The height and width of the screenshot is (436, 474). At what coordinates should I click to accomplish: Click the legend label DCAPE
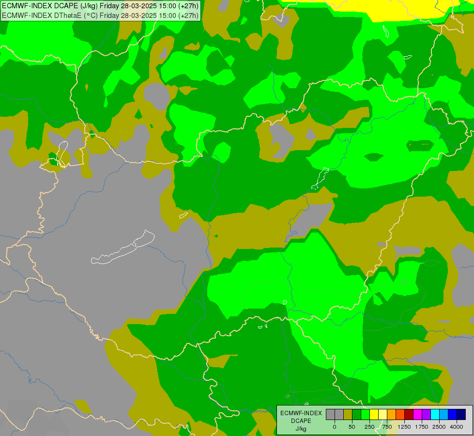[x=301, y=421]
